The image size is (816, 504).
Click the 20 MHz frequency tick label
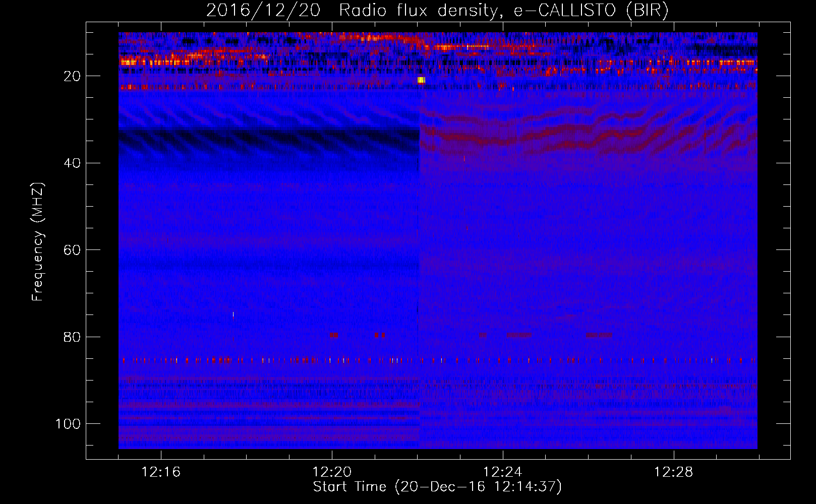coord(73,76)
